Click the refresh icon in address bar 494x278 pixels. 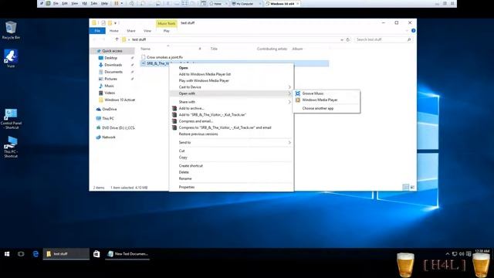(348, 39)
